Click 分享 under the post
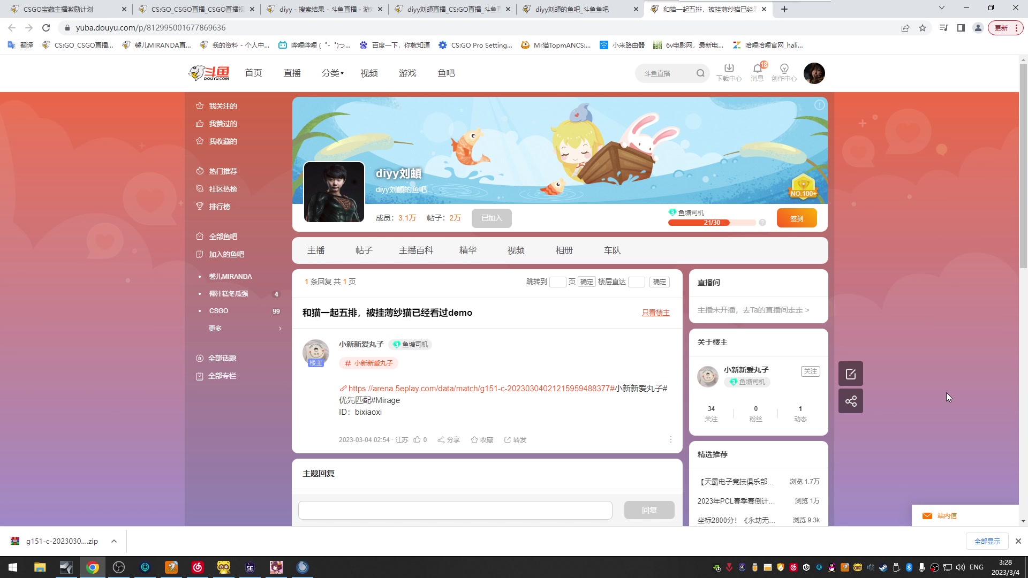 (x=449, y=440)
